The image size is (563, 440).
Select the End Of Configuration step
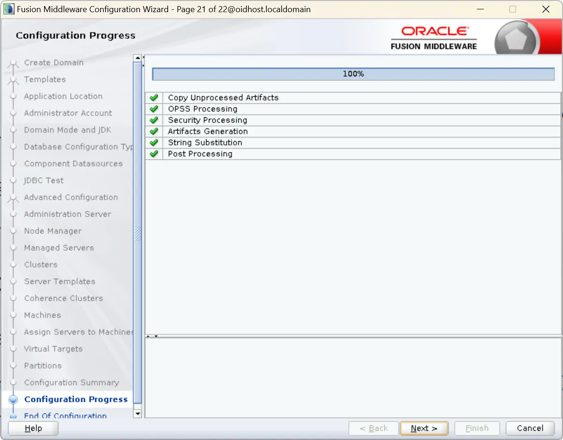pyautogui.click(x=66, y=416)
